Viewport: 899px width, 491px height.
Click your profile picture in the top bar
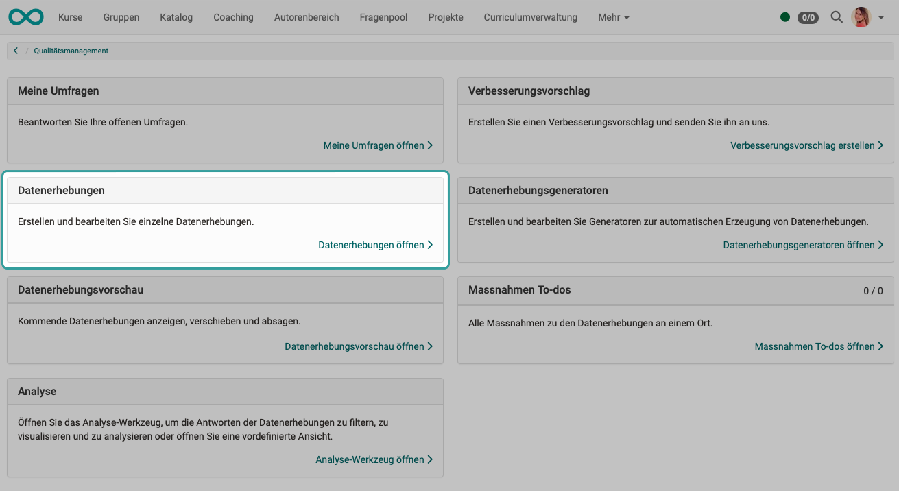click(x=861, y=17)
